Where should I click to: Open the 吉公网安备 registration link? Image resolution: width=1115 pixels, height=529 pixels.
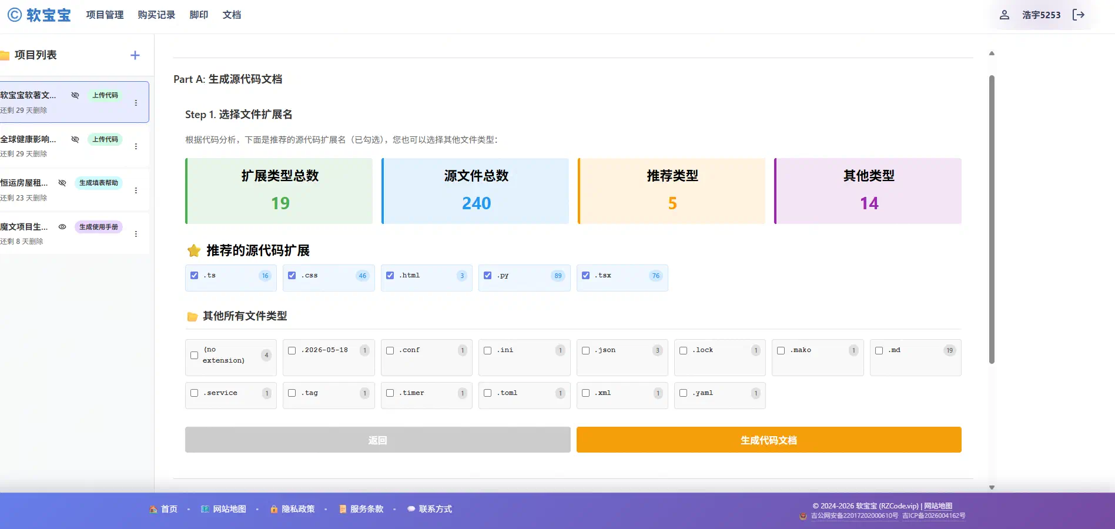pos(855,516)
